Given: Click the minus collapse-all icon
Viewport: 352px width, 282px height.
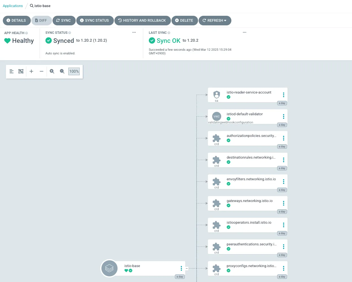Looking at the screenshot, I should [x=42, y=71].
